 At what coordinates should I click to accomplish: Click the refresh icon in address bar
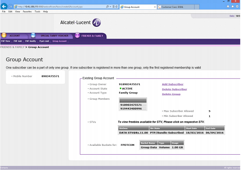[117, 7]
